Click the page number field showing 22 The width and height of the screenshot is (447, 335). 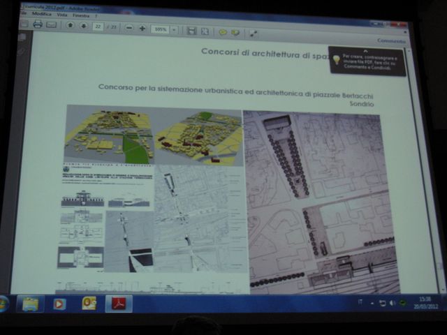tap(98, 27)
